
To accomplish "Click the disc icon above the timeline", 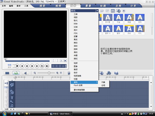I will [x=116, y=73].
